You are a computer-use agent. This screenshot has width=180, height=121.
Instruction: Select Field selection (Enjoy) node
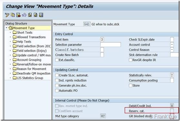tap(30, 51)
